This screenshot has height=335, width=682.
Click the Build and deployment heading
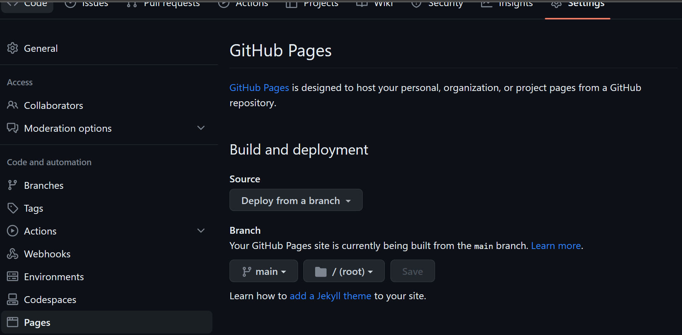pyautogui.click(x=299, y=150)
